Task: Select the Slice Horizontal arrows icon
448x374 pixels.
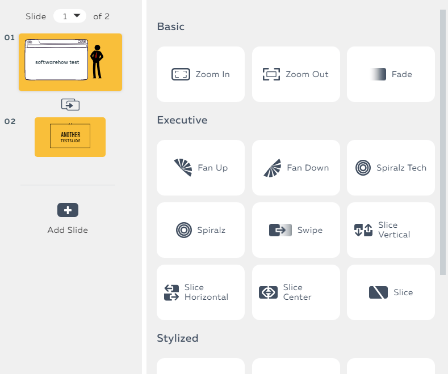Action: [x=171, y=292]
